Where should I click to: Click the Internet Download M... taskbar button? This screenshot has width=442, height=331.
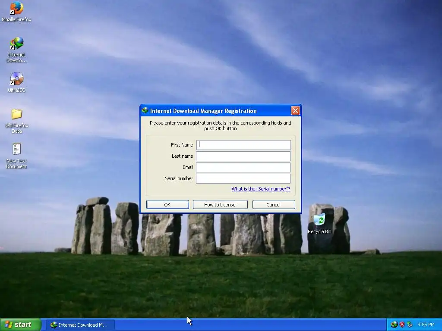coord(80,325)
